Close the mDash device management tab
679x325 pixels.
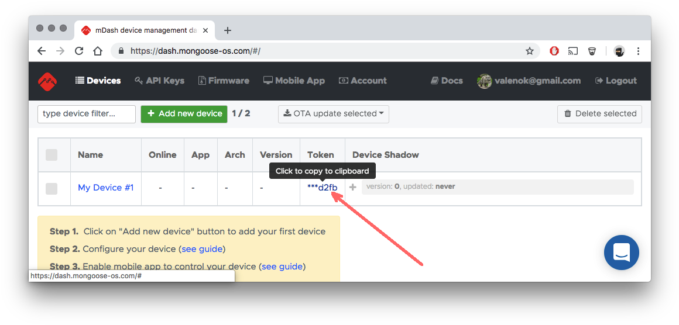coord(205,30)
